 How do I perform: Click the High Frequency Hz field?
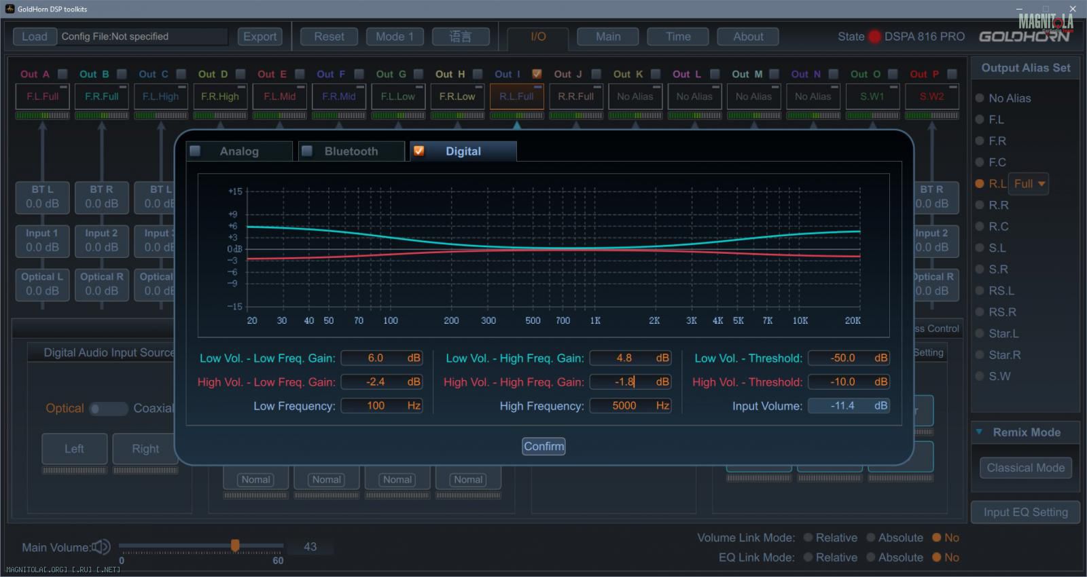coord(630,406)
